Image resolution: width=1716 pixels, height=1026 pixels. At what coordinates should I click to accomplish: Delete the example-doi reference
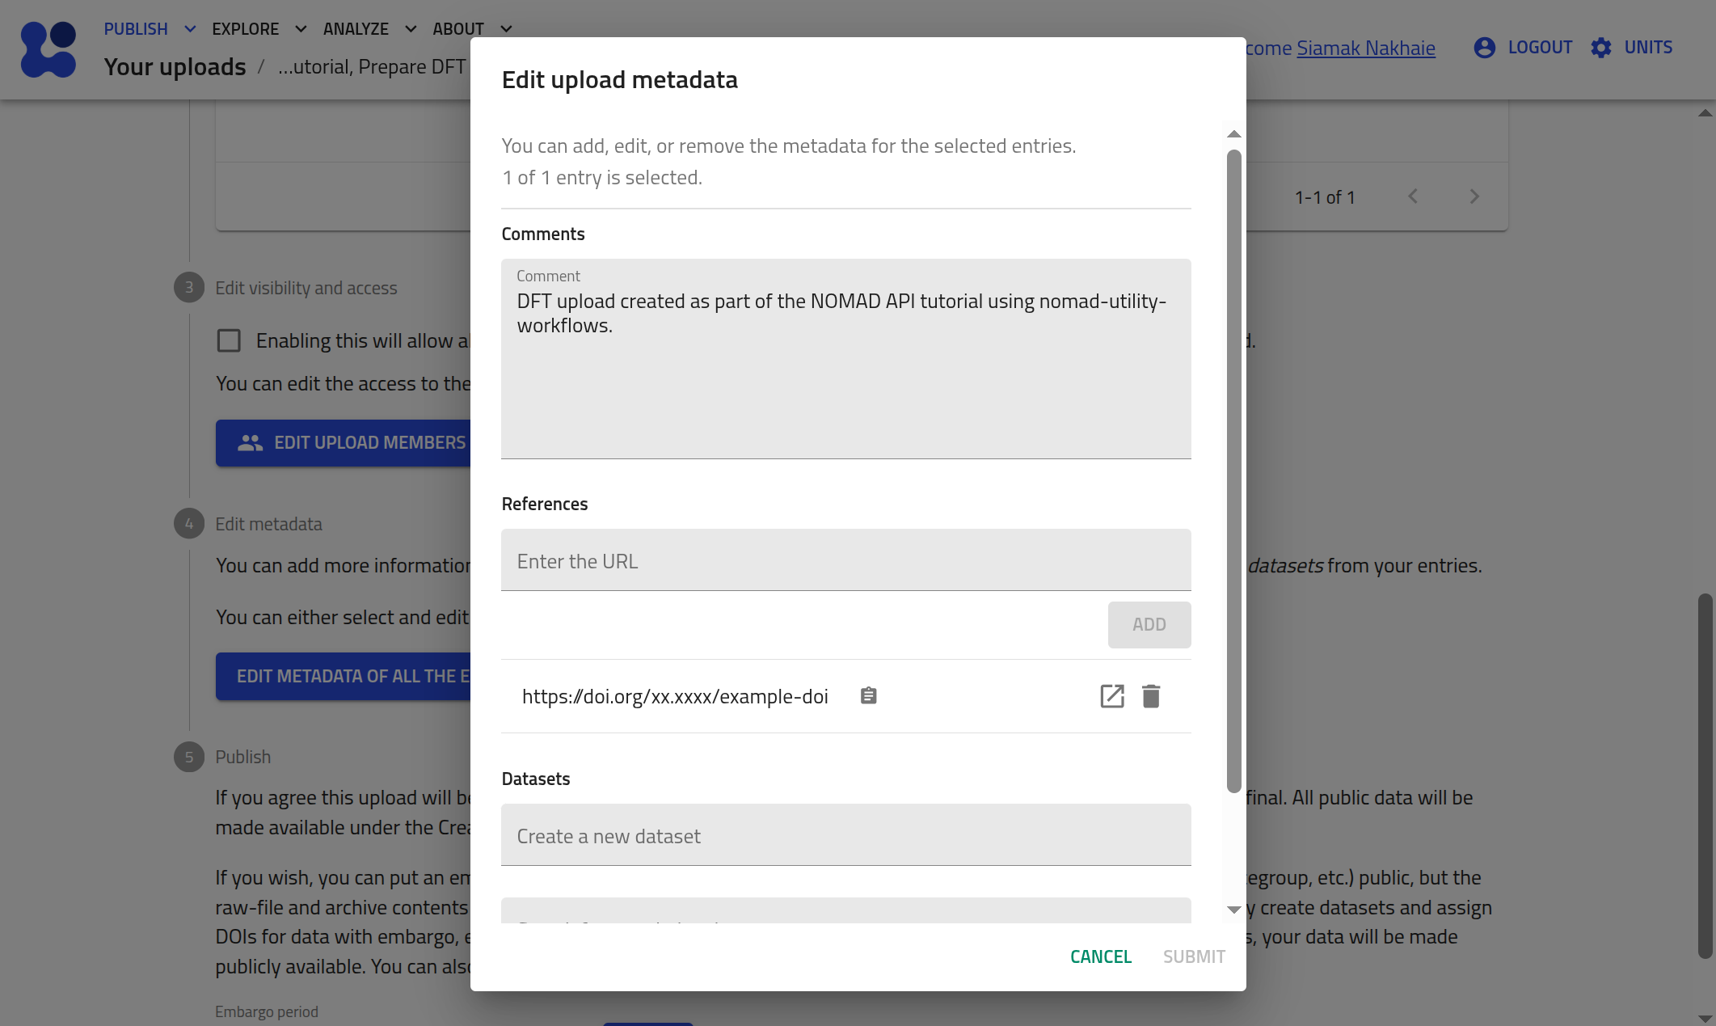tap(1151, 695)
